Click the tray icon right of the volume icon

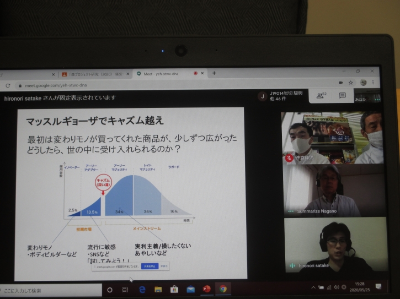344,287
